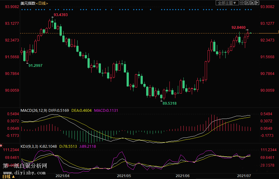This screenshot has width=279, height=179.
Task: Click the crosshair cursor icon in the toolbar
Action: click(242, 3)
